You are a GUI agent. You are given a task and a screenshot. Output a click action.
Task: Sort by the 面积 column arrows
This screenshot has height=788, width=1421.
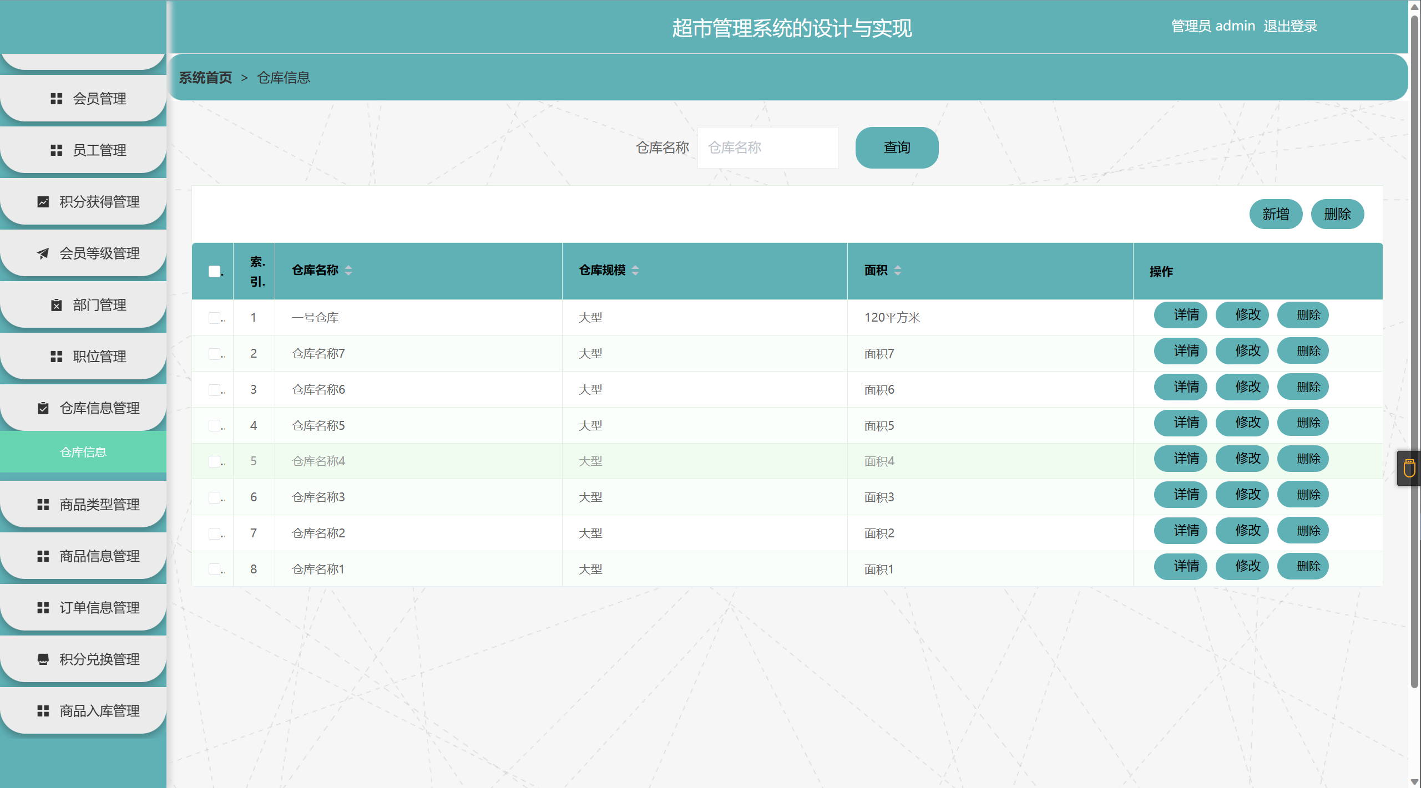click(898, 270)
